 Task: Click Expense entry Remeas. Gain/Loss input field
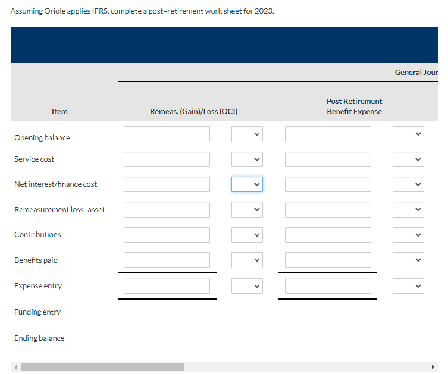tap(167, 286)
